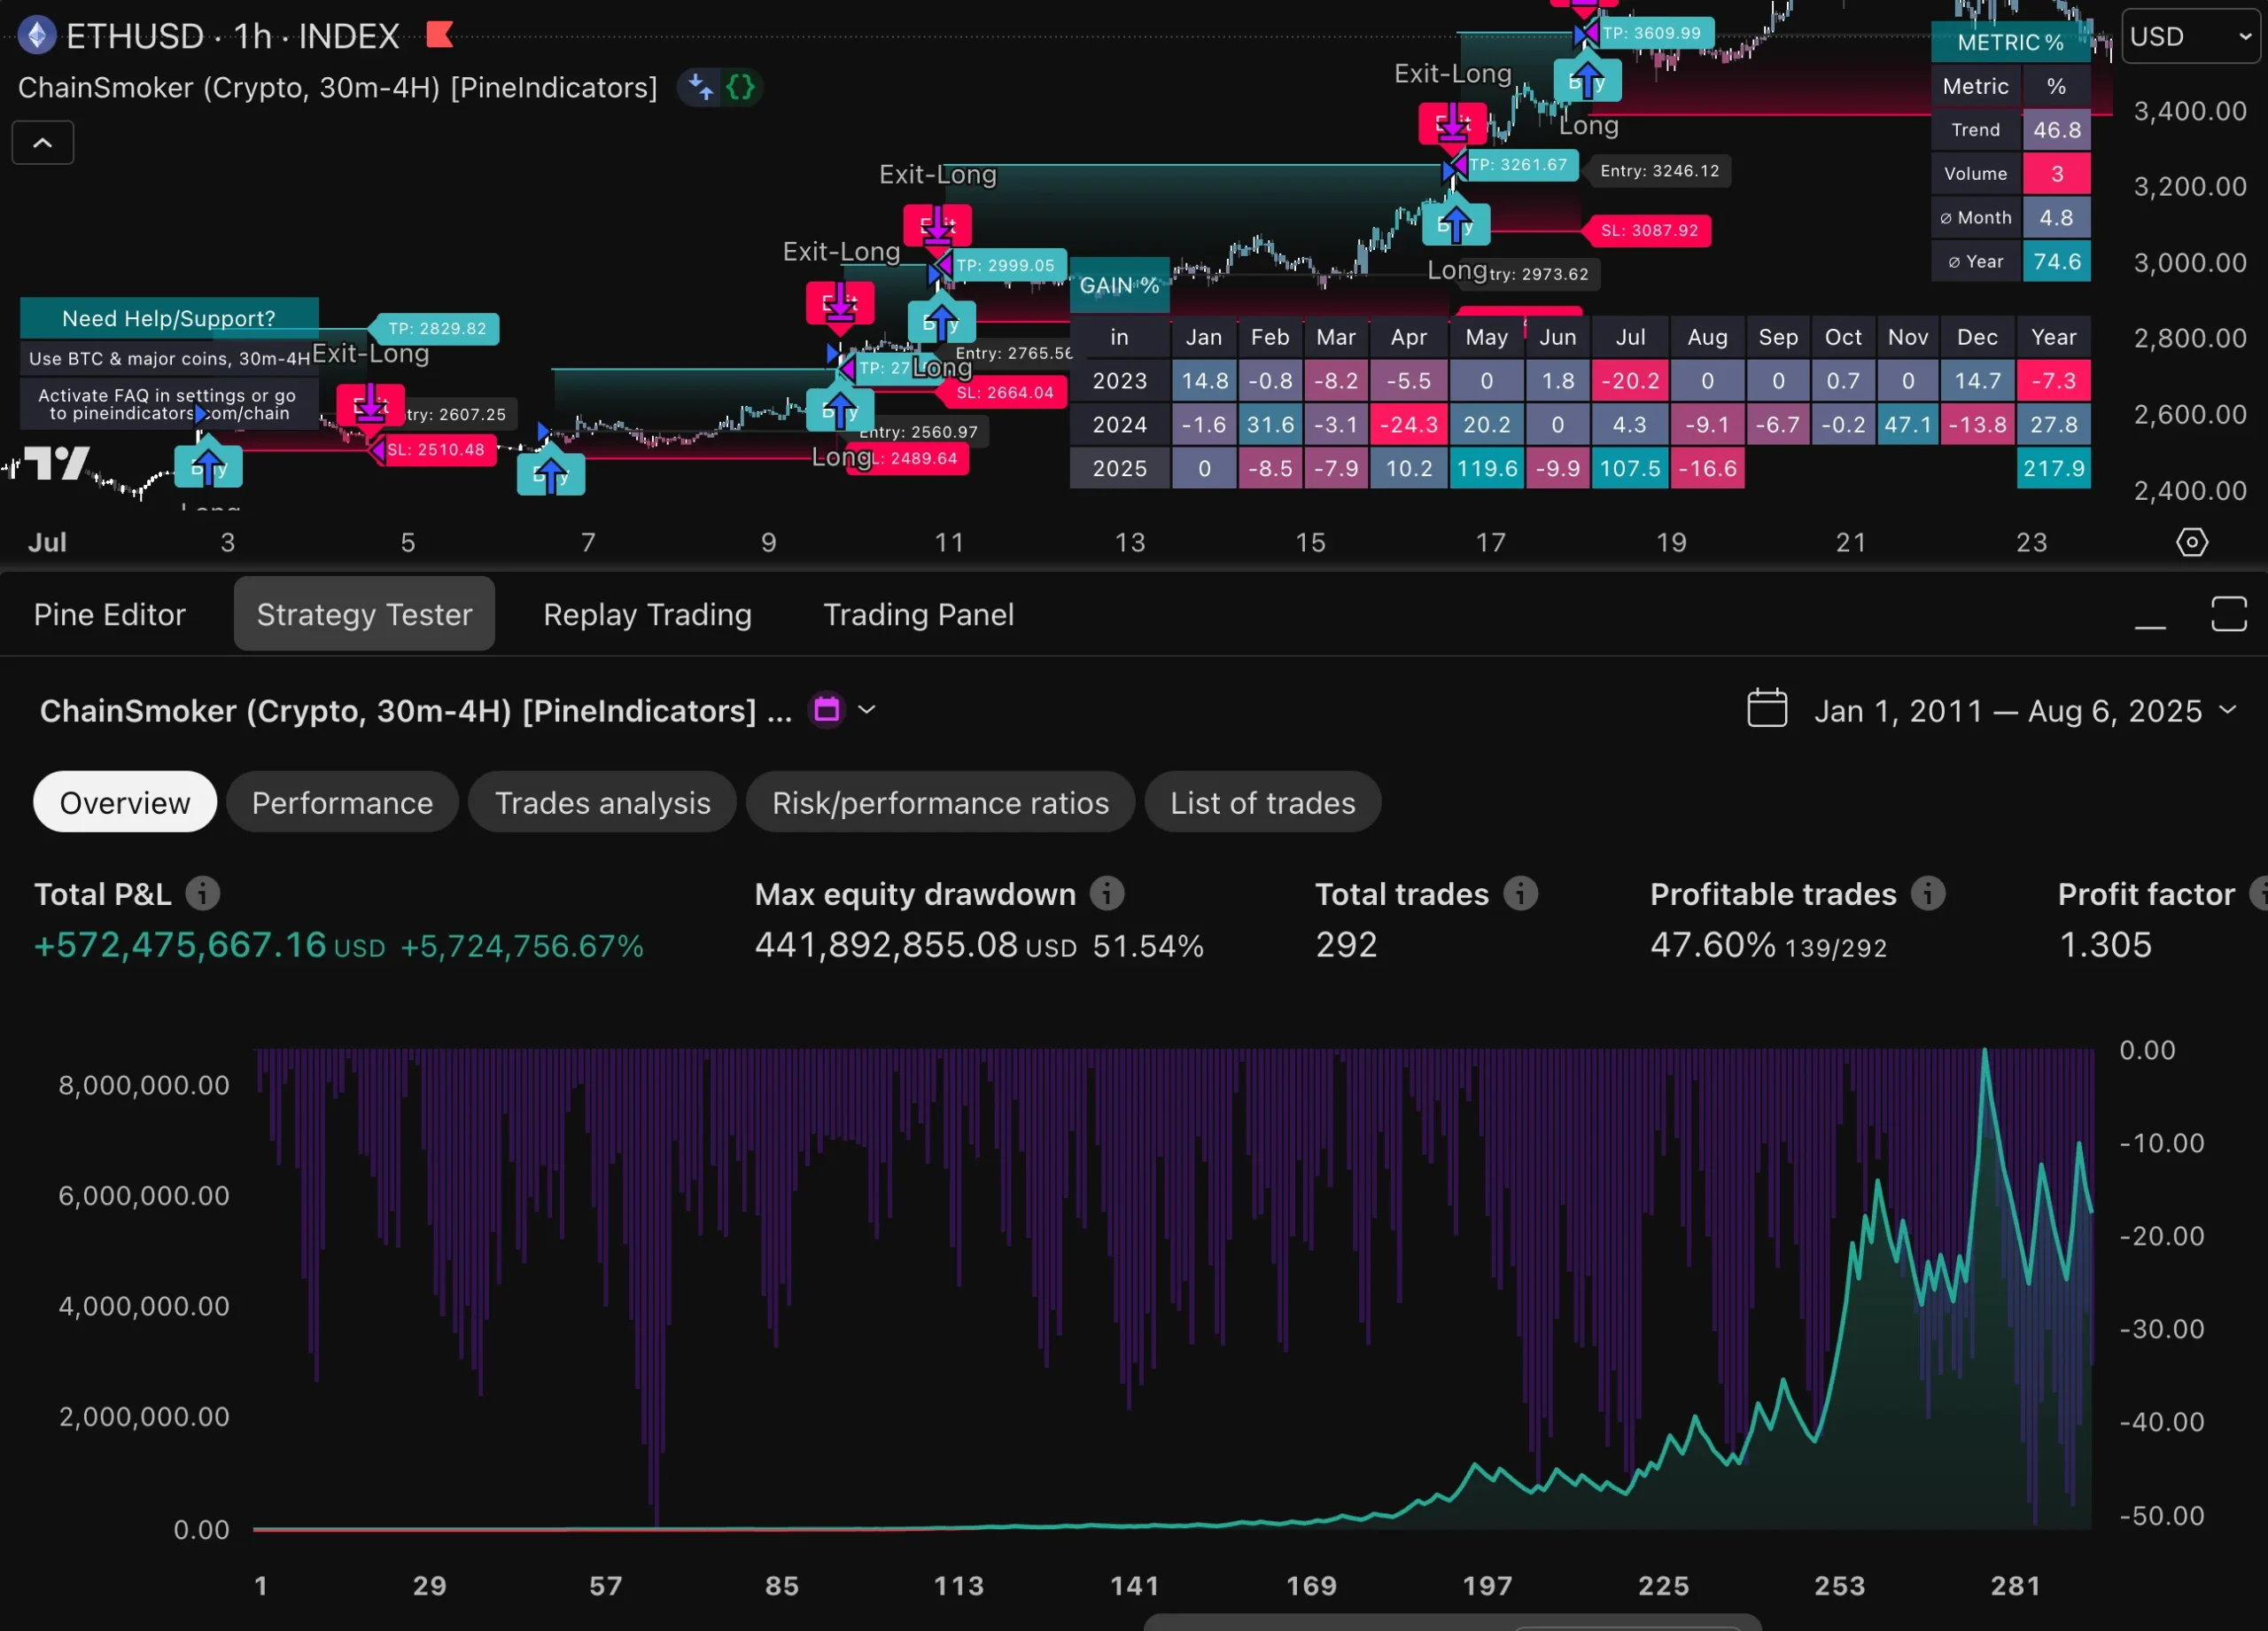This screenshot has width=2268, height=1631.
Task: Click the blue sparkle icon next to ChainSmoker title
Action: coord(701,87)
